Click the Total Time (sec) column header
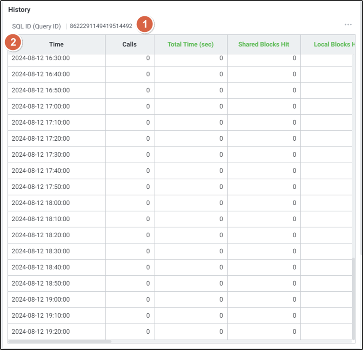Screen dimensions: 363x350 click(191, 44)
